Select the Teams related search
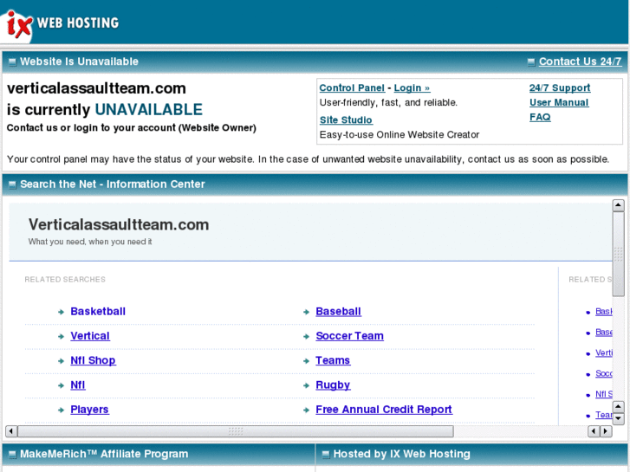This screenshot has height=472, width=630. click(x=333, y=360)
